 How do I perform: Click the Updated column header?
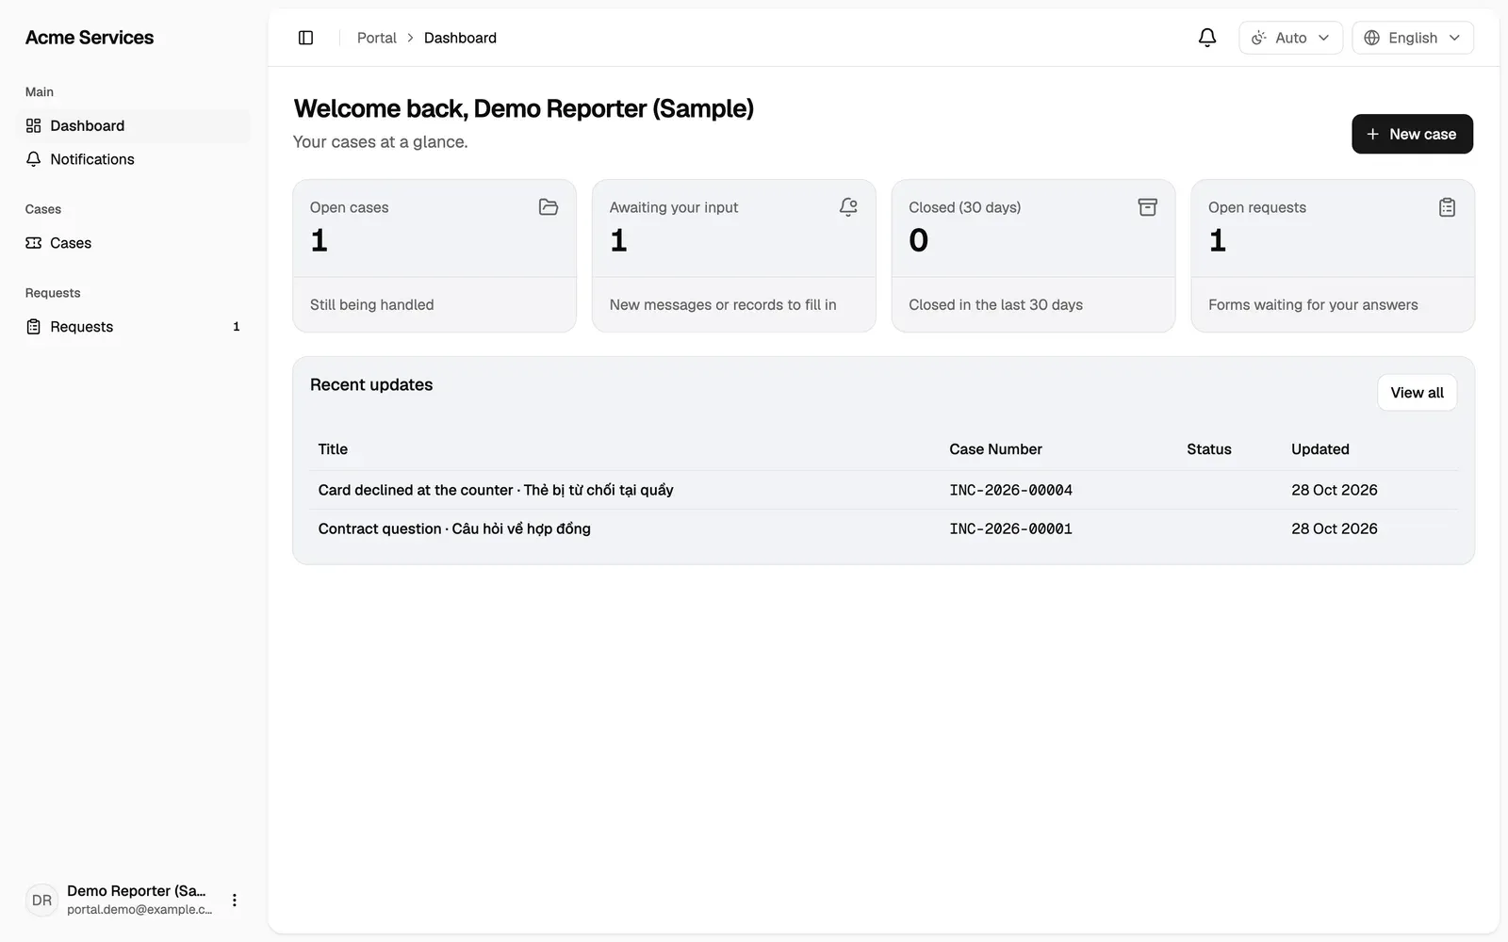click(1319, 449)
